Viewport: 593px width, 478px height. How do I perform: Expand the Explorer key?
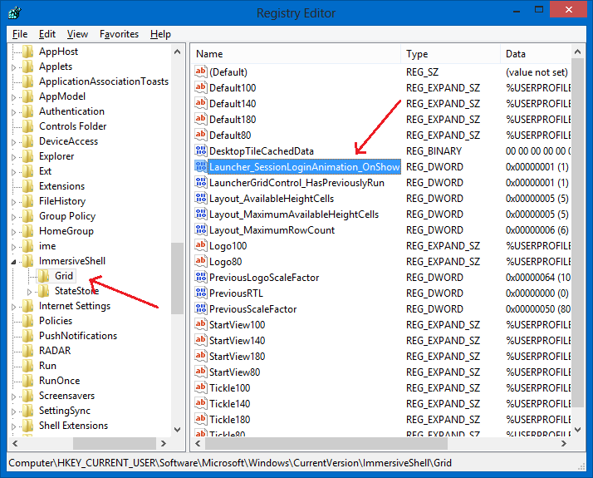coord(13,157)
